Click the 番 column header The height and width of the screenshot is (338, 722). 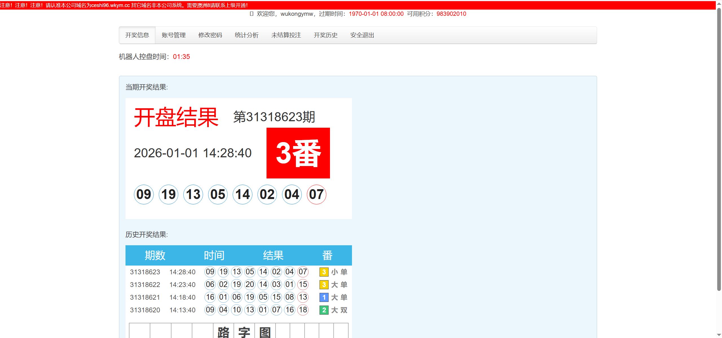point(327,255)
